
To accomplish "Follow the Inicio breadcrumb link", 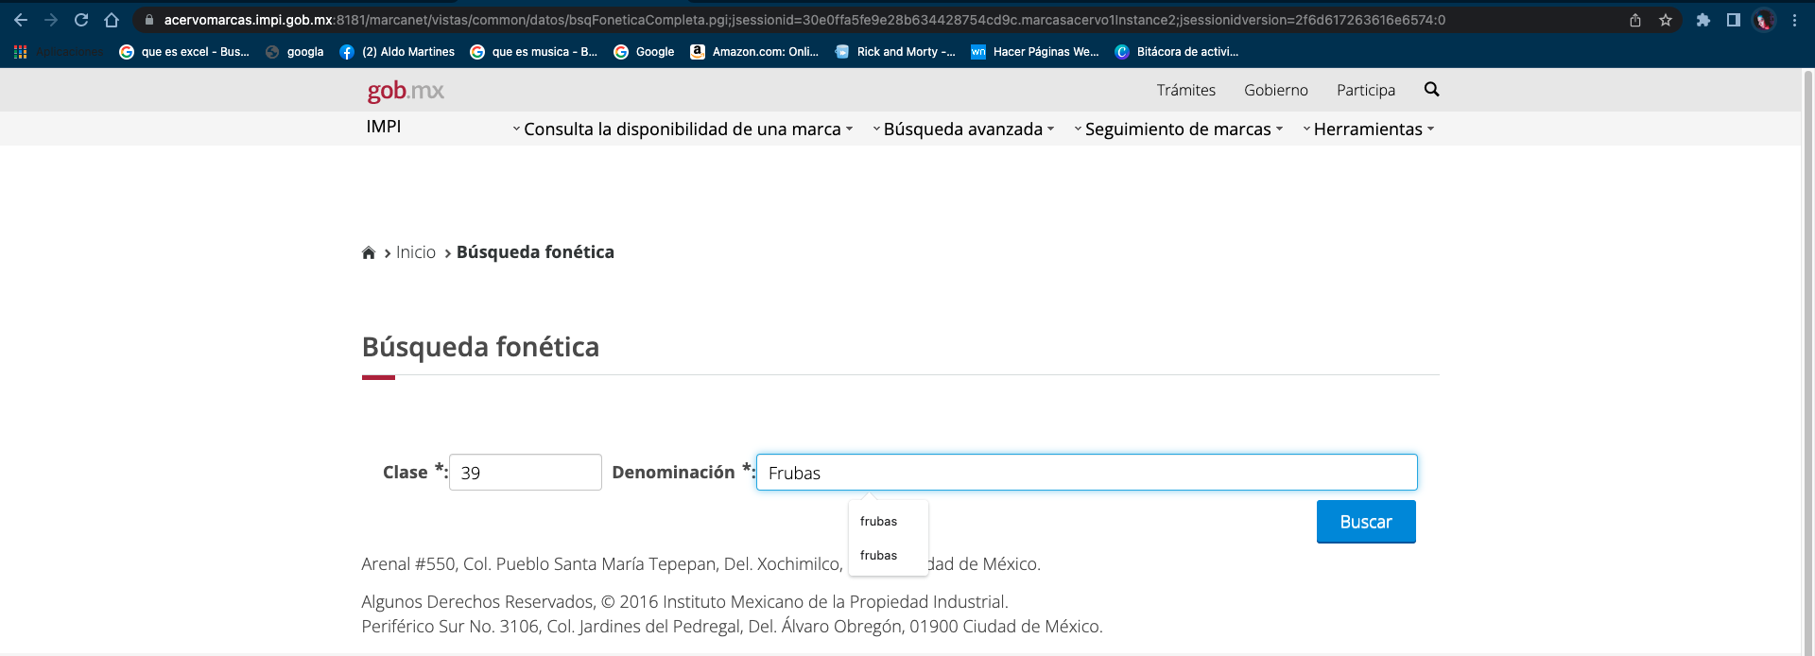I will click(415, 252).
